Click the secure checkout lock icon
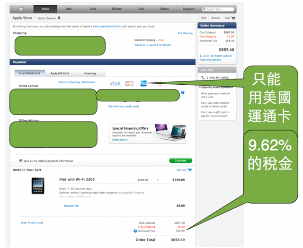 59,18
